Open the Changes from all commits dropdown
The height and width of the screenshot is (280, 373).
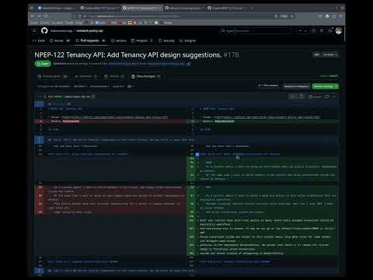point(54,86)
